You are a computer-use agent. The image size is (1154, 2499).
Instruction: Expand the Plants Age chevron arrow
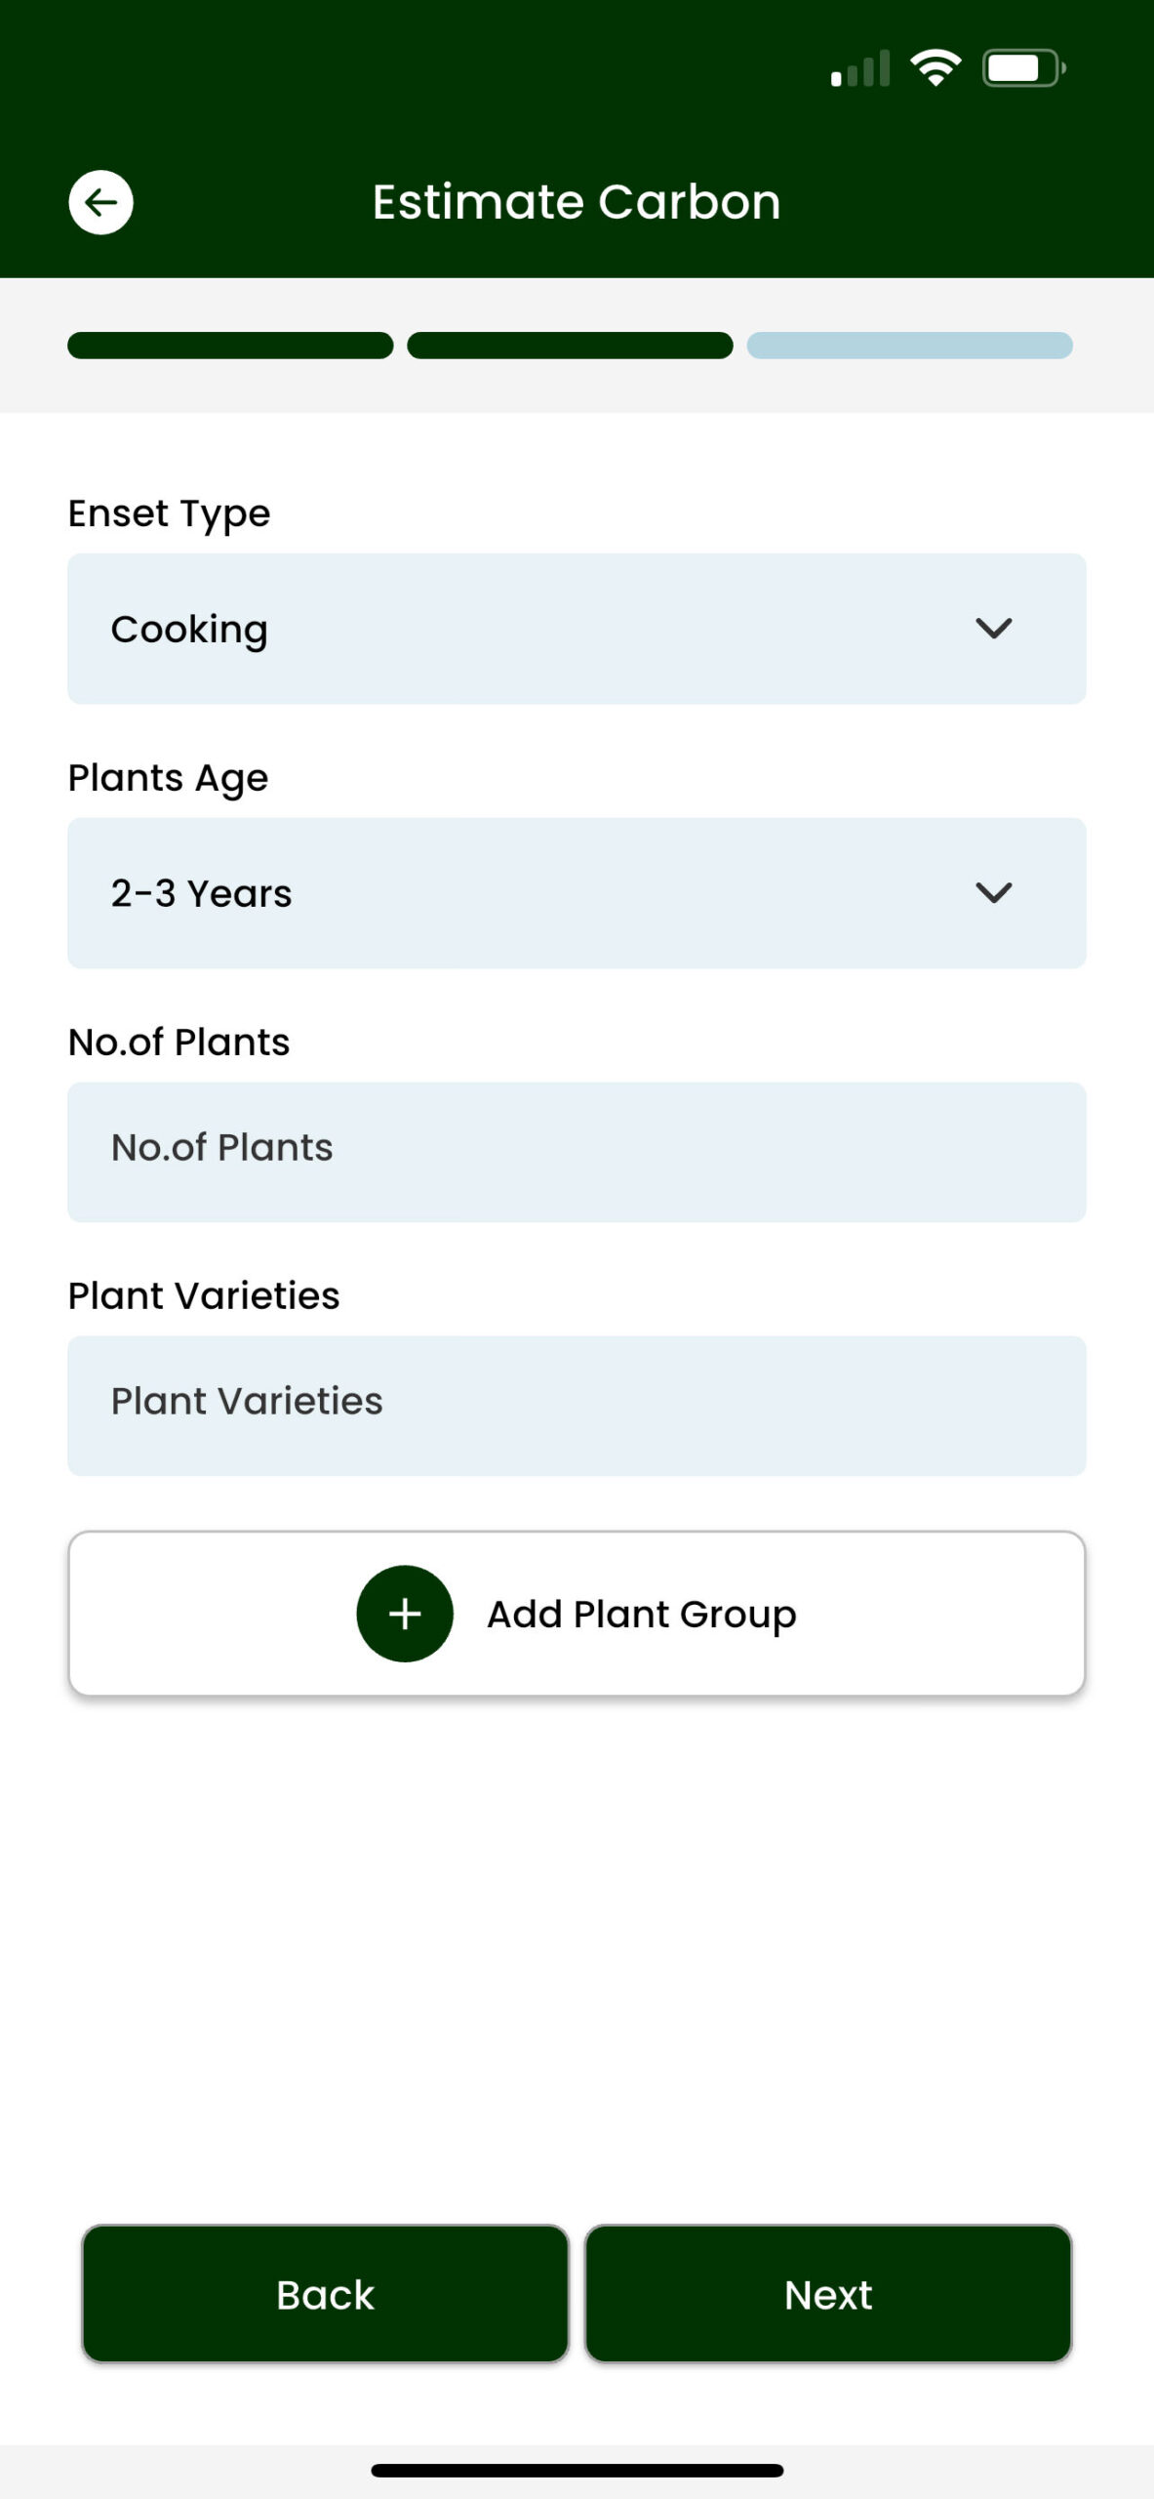993,892
